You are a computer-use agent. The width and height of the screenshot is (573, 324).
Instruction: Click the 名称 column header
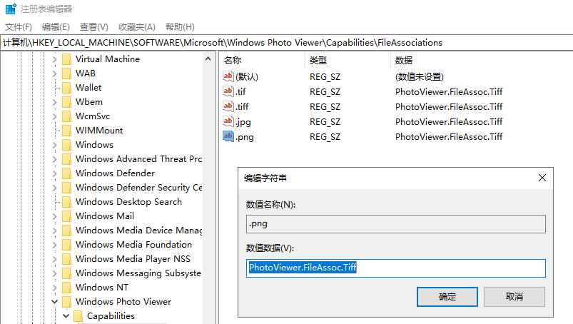pos(233,60)
